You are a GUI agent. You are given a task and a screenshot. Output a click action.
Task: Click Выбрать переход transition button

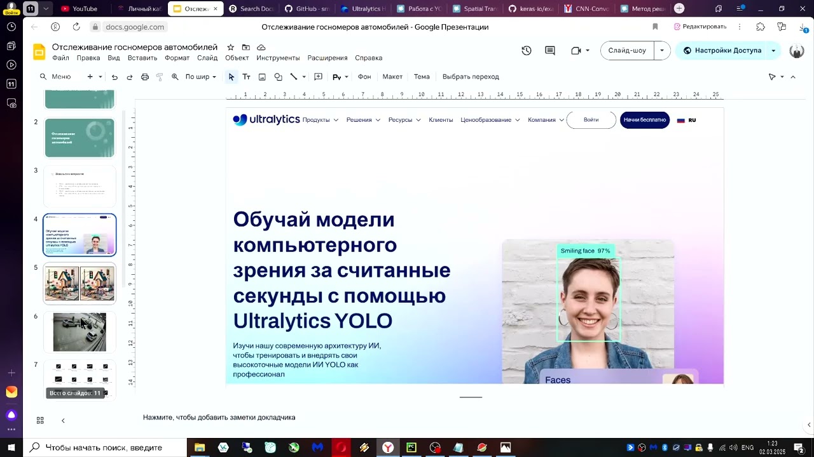471,77
